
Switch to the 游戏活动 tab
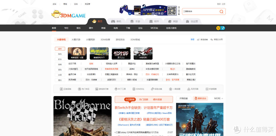tap(120, 40)
